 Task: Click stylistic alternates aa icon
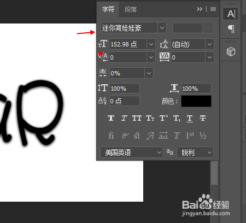coord(163,136)
